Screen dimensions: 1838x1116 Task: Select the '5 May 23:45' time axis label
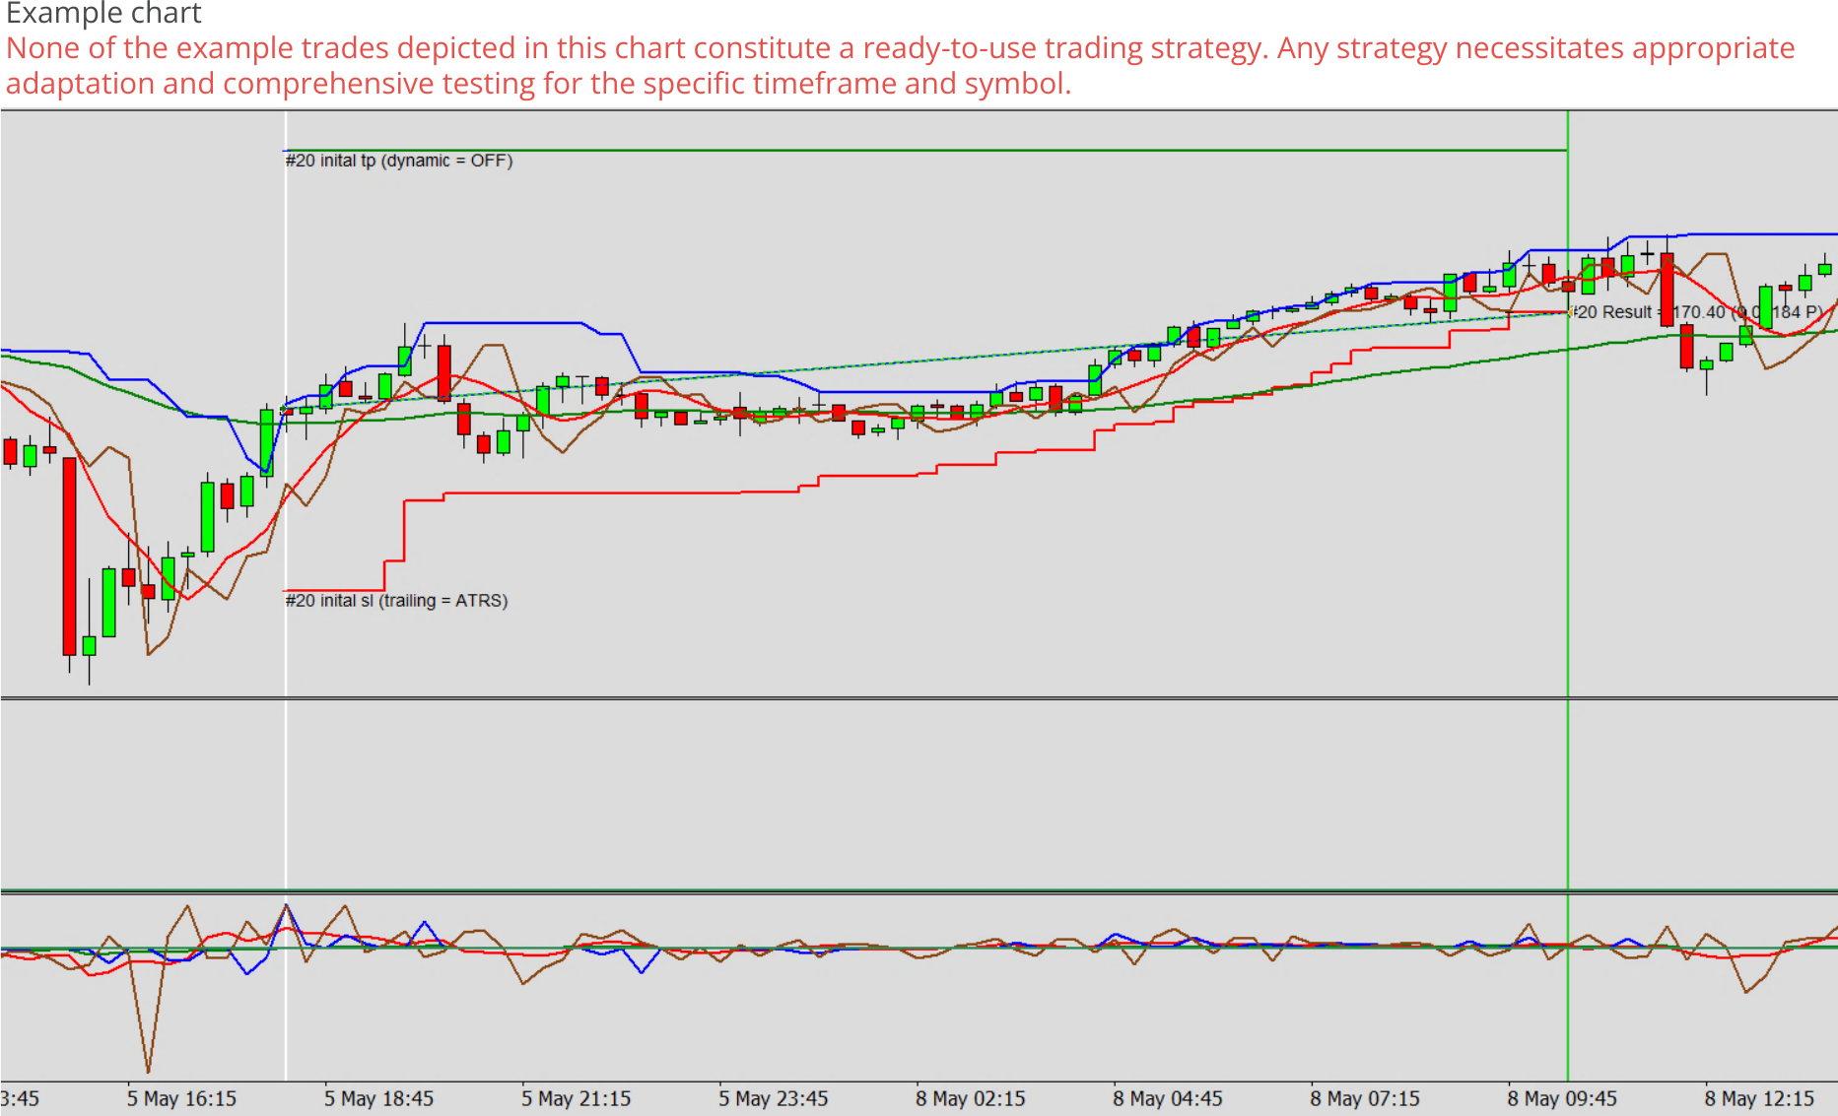pyautogui.click(x=773, y=1099)
